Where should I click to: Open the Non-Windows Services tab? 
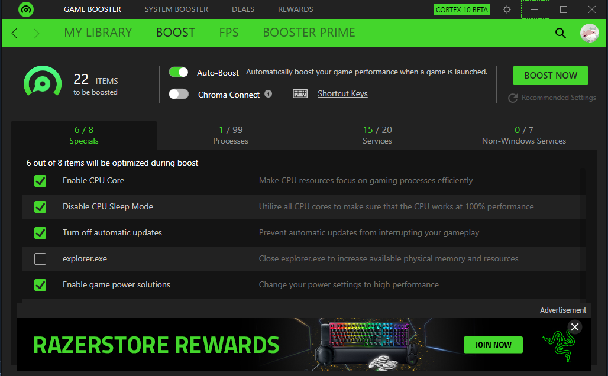[x=524, y=135]
